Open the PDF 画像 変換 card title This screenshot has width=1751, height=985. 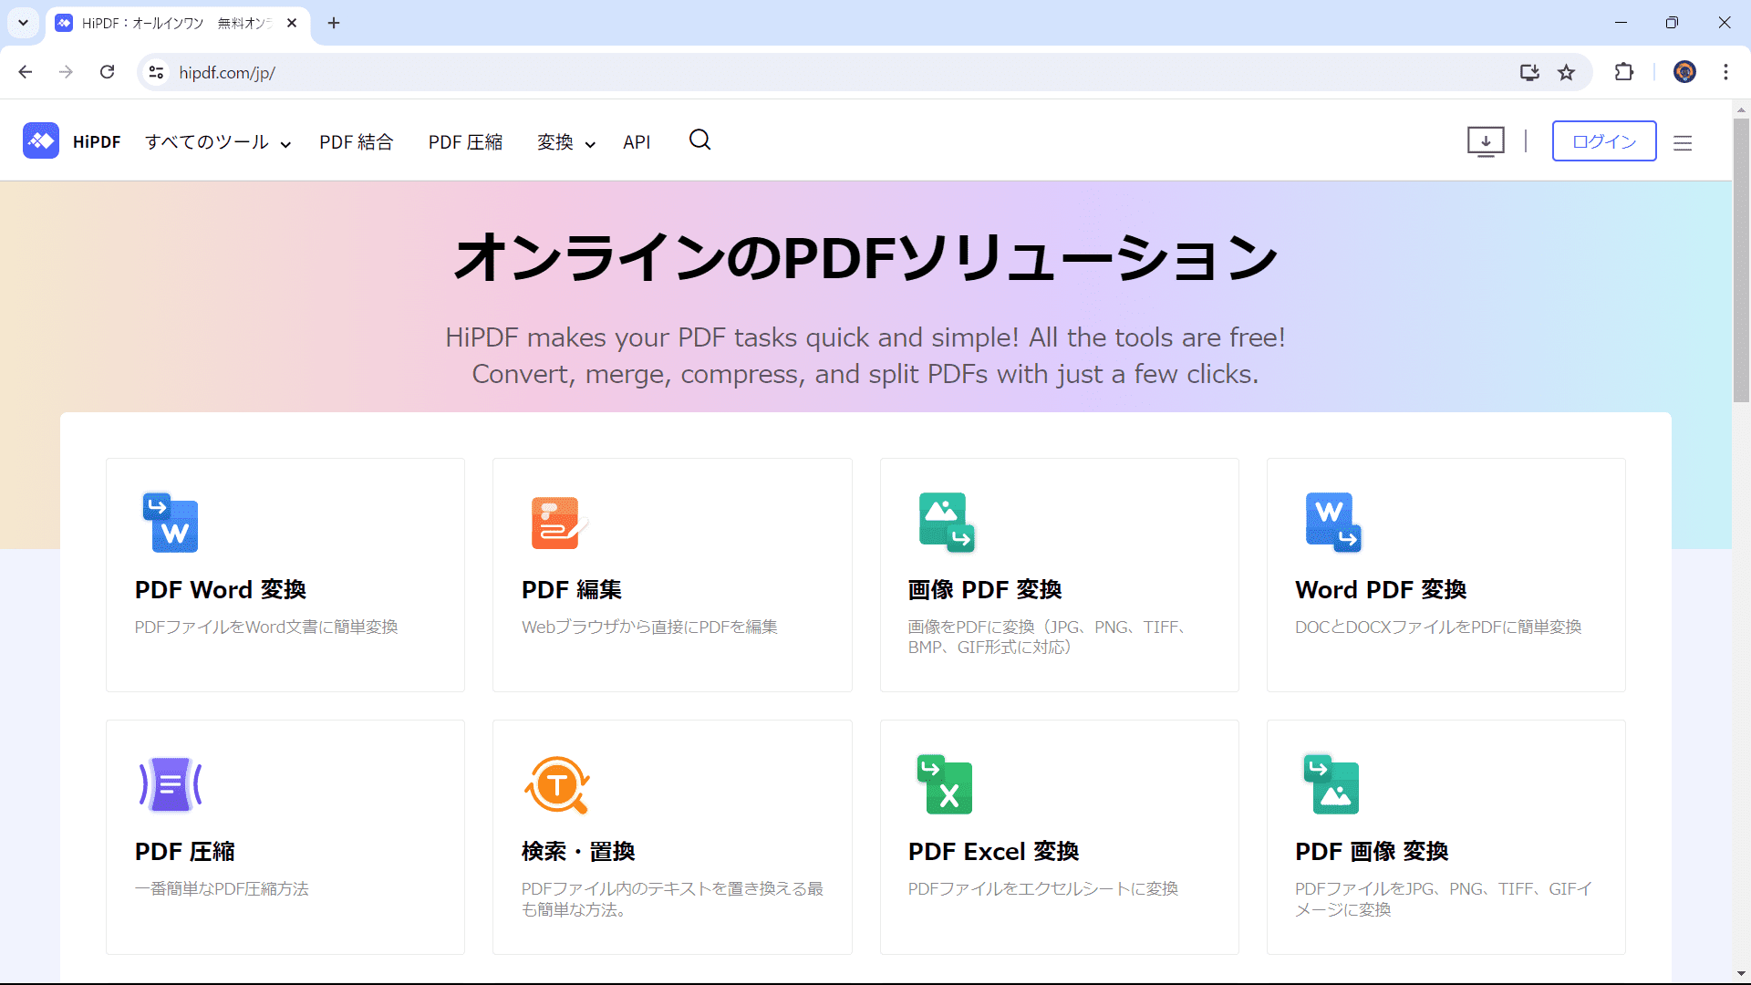click(x=1372, y=852)
